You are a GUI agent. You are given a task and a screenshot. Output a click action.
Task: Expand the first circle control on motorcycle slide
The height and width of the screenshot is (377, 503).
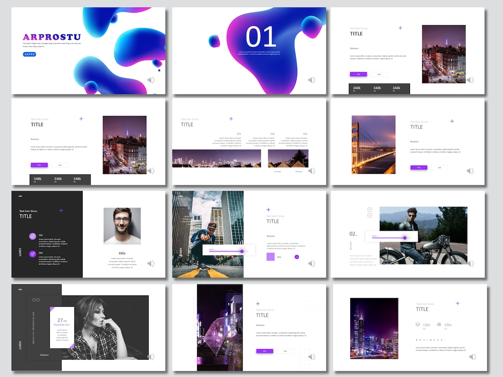point(369,209)
